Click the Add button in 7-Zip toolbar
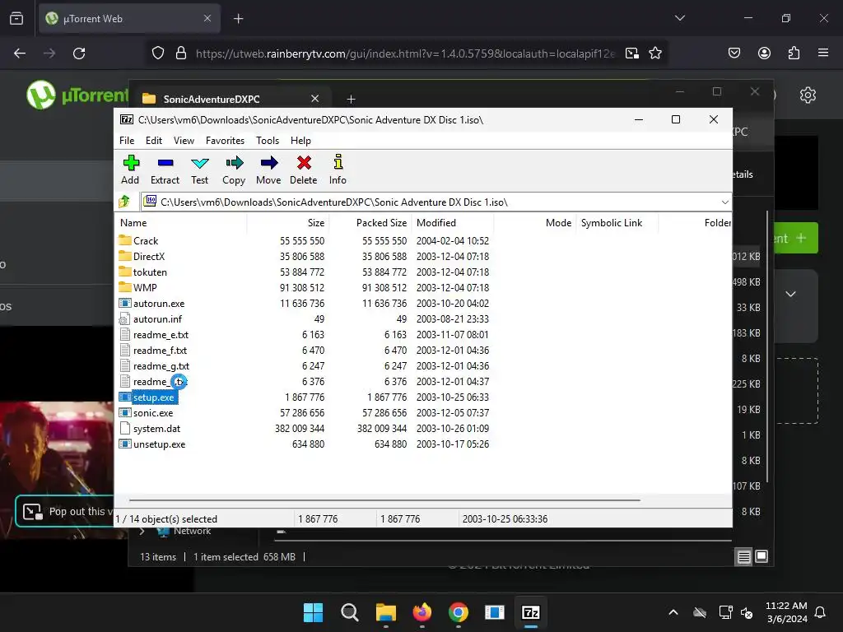 130,170
